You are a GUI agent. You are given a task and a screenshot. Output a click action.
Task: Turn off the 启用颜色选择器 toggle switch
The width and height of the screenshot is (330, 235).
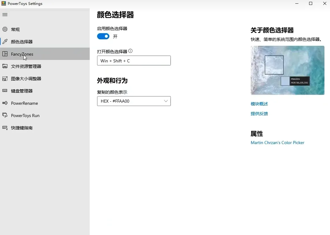[103, 36]
